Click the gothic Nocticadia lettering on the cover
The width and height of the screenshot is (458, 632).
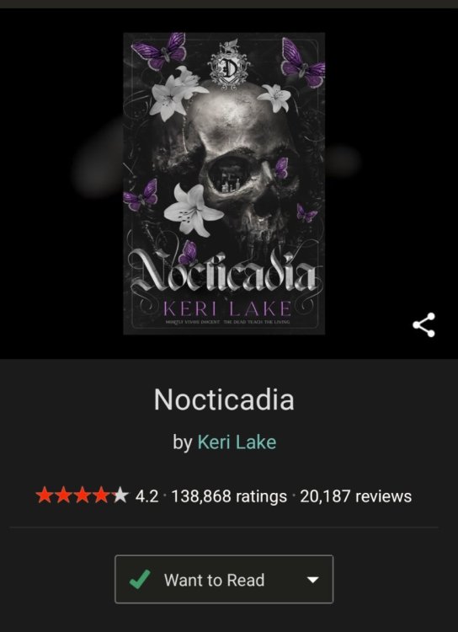(224, 271)
